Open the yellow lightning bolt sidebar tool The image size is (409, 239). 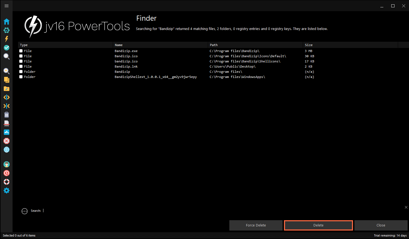point(7,39)
